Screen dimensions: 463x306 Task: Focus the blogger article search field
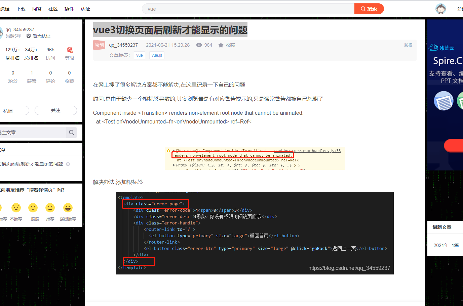point(33,133)
